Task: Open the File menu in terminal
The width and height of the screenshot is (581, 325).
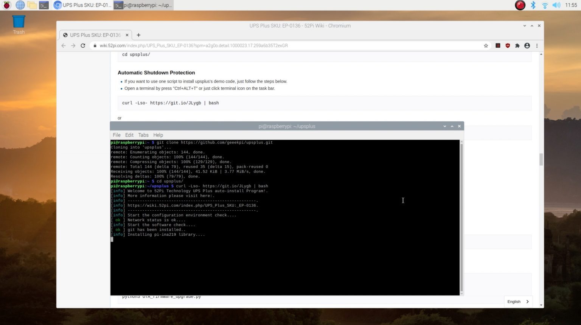Action: (x=117, y=135)
